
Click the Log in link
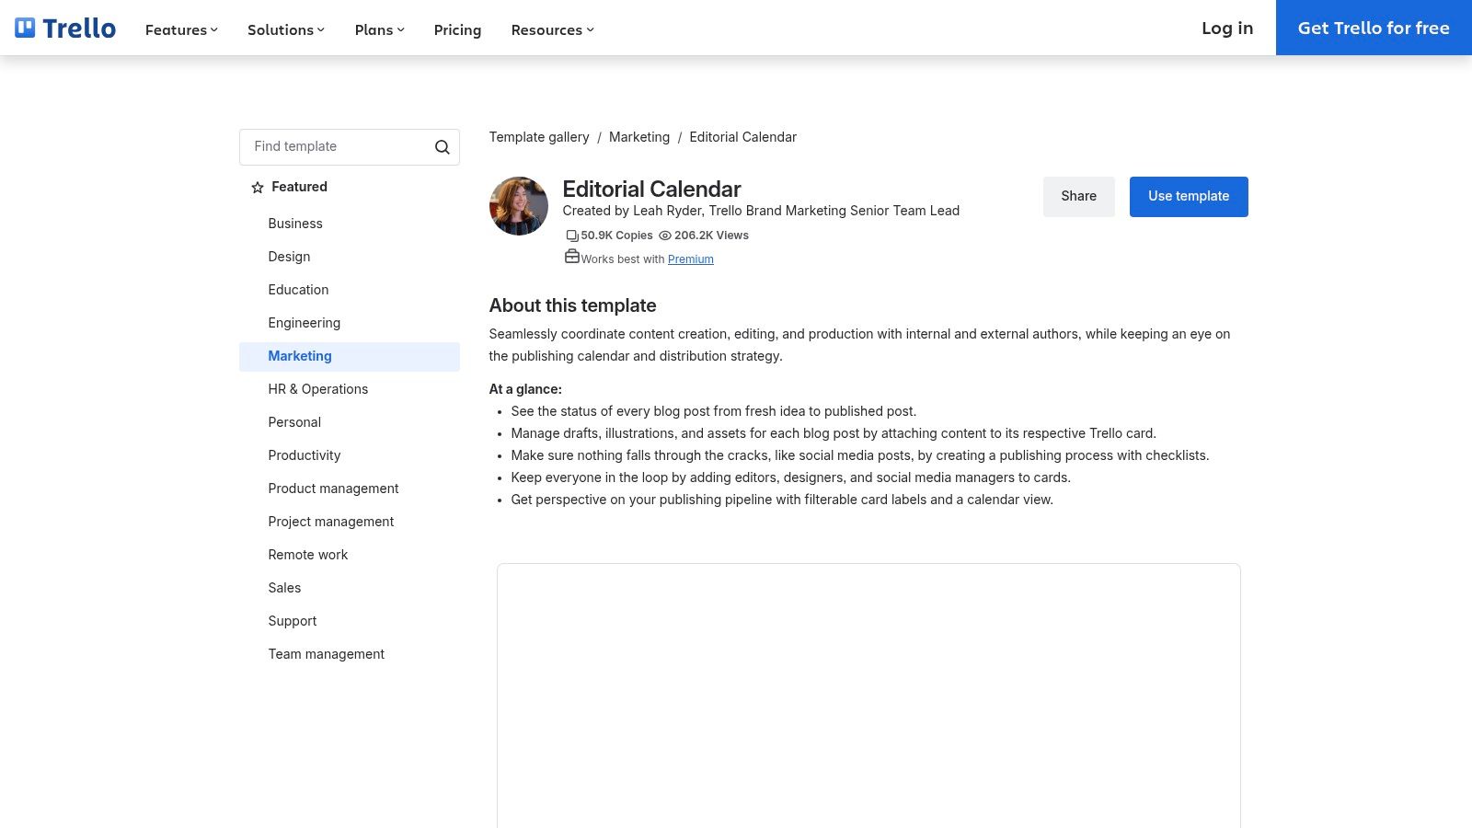coord(1227,28)
